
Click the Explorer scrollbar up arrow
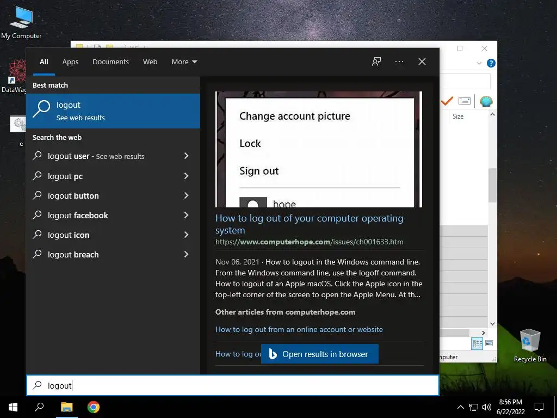click(492, 114)
